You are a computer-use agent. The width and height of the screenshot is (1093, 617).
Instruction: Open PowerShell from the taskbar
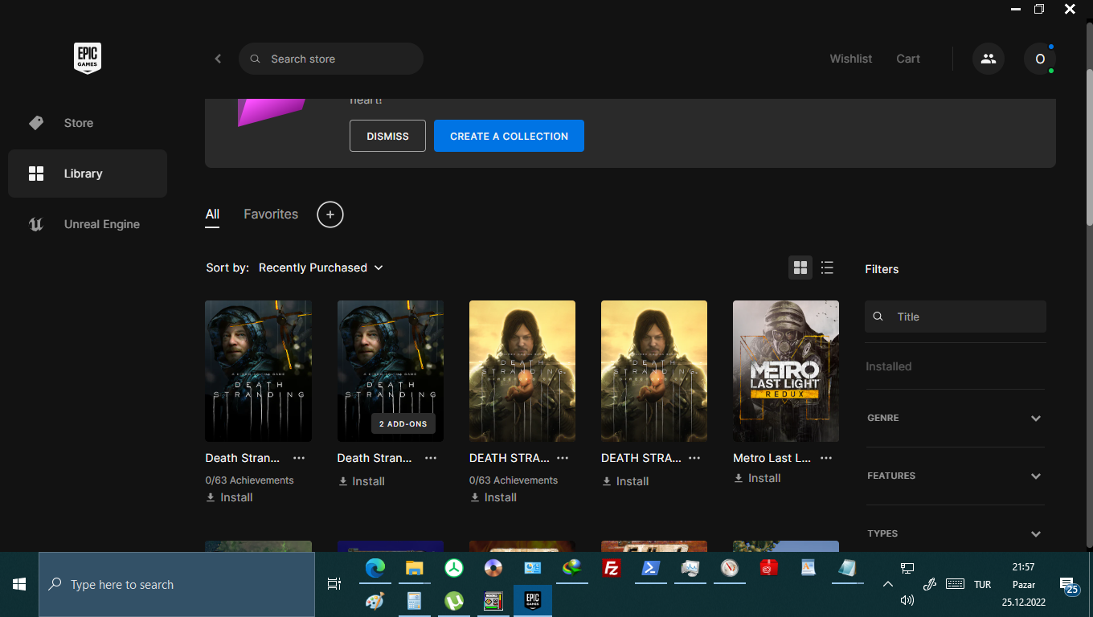pos(650,568)
